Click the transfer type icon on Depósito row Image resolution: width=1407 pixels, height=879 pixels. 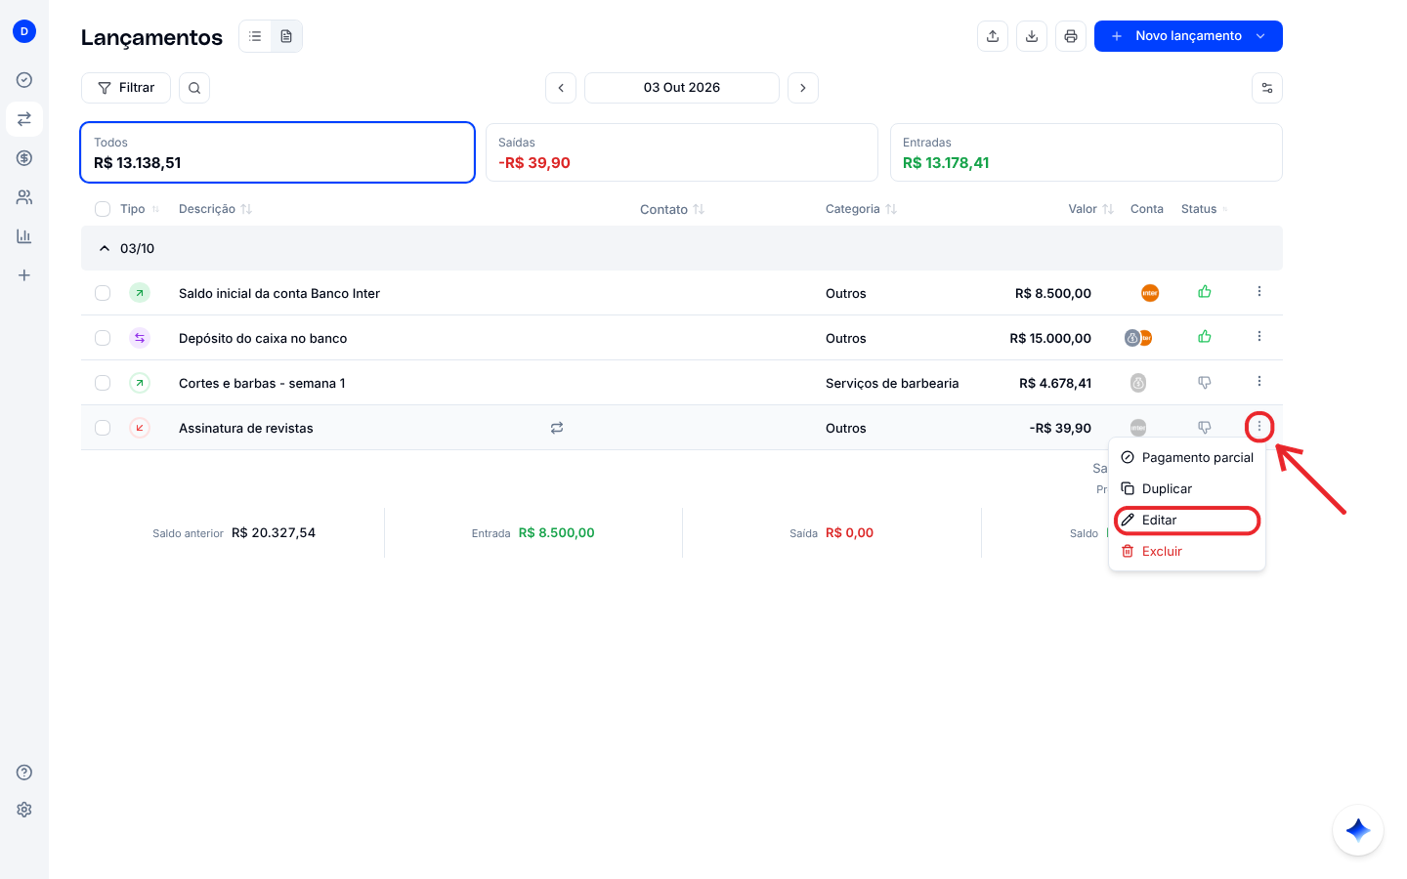click(140, 338)
